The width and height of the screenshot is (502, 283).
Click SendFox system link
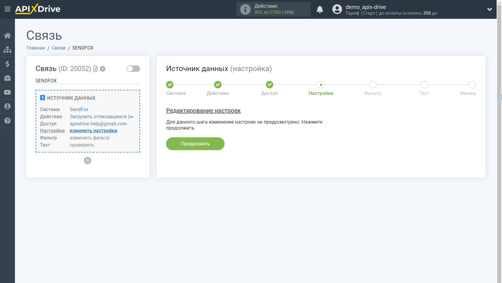[x=79, y=109]
